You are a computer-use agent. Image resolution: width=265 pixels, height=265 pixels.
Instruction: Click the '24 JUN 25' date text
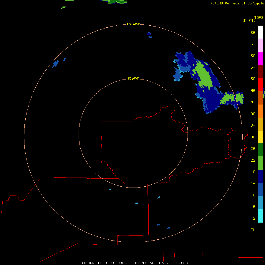[x=161, y=263]
